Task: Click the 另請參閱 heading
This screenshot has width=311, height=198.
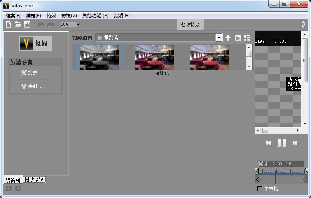Action: click(21, 62)
